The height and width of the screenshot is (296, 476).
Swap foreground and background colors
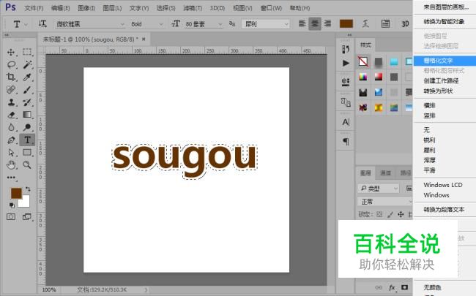[x=28, y=189]
